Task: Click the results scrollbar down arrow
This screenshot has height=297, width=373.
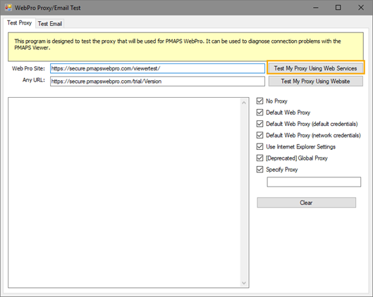Action: click(244, 283)
